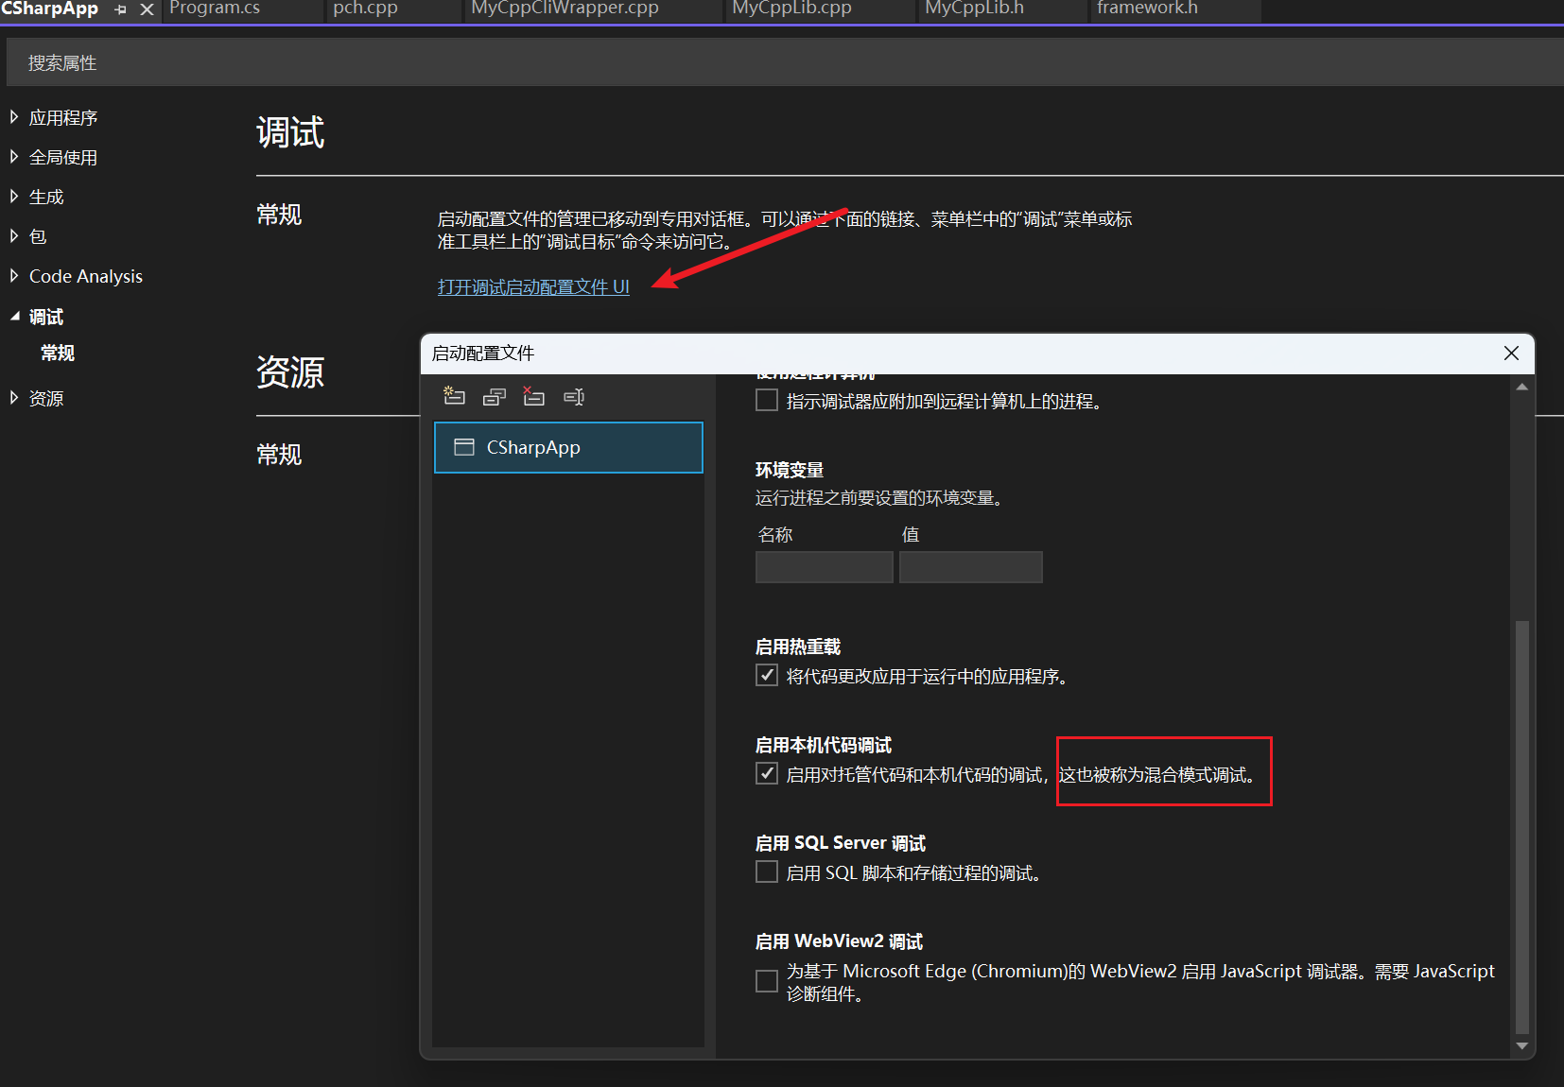This screenshot has height=1087, width=1564.
Task: Close the 启动配置文件 dialog
Action: pyautogui.click(x=1511, y=354)
